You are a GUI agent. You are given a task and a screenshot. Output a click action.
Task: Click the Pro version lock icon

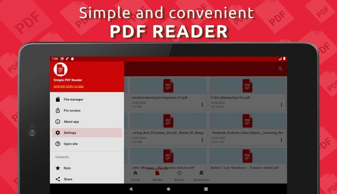point(58,111)
